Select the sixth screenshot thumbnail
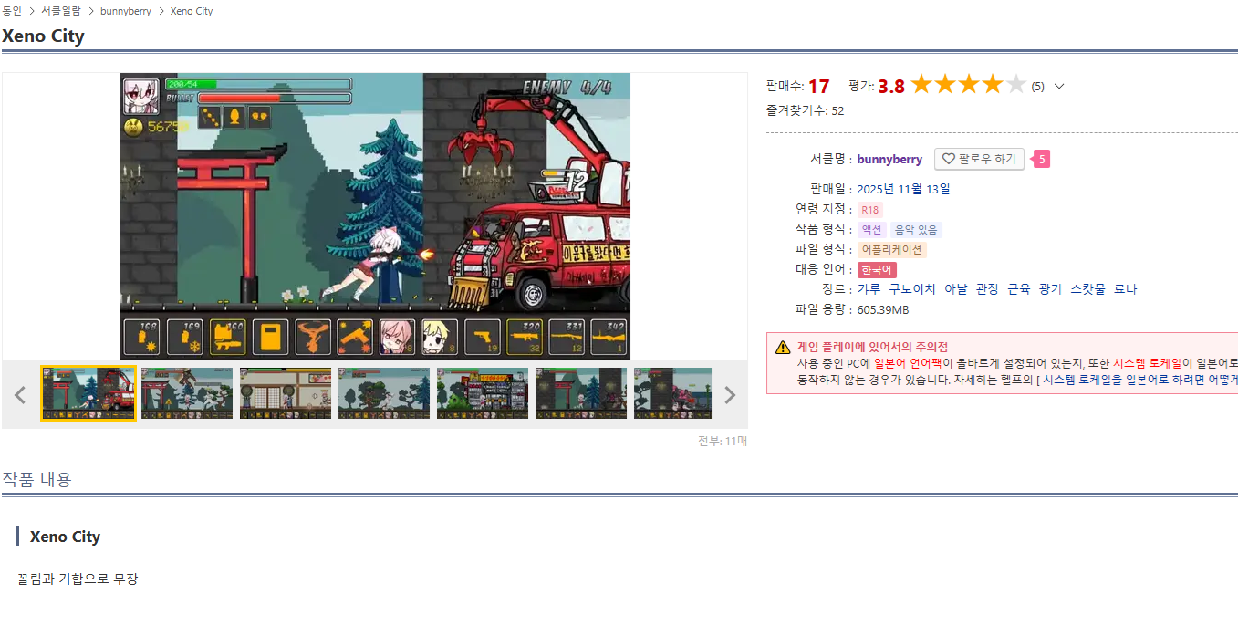The width and height of the screenshot is (1238, 636). (581, 393)
